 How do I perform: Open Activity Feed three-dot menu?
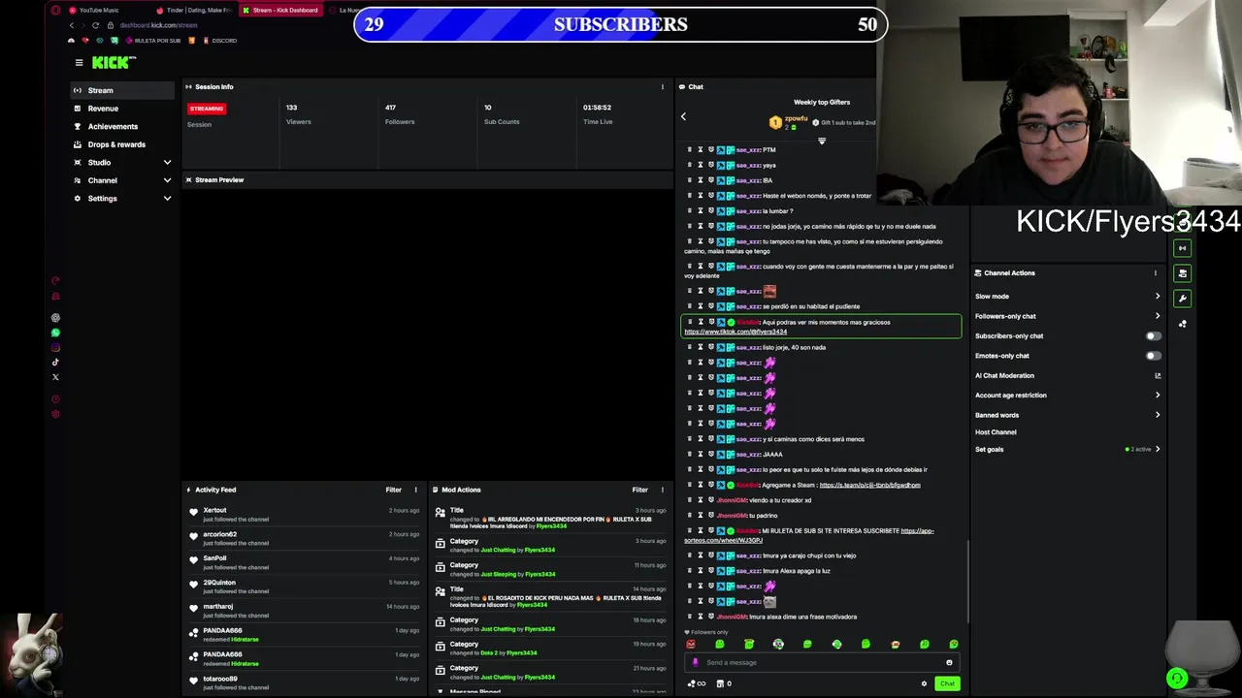pos(415,490)
